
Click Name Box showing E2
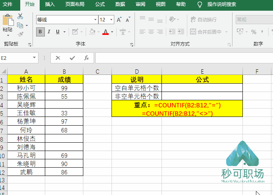pyautogui.click(x=15, y=58)
